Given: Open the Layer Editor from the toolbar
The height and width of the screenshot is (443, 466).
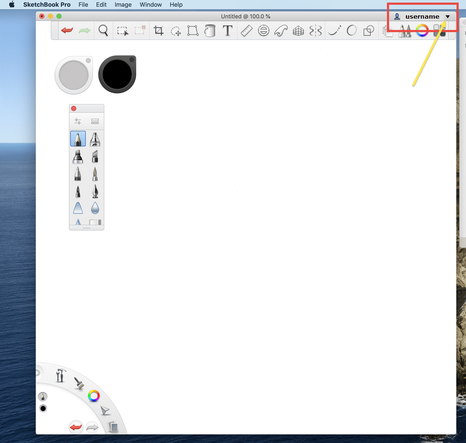Looking at the screenshot, I should point(387,30).
